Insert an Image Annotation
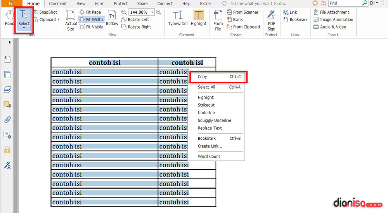This screenshot has width=388, height=213. coord(333,19)
